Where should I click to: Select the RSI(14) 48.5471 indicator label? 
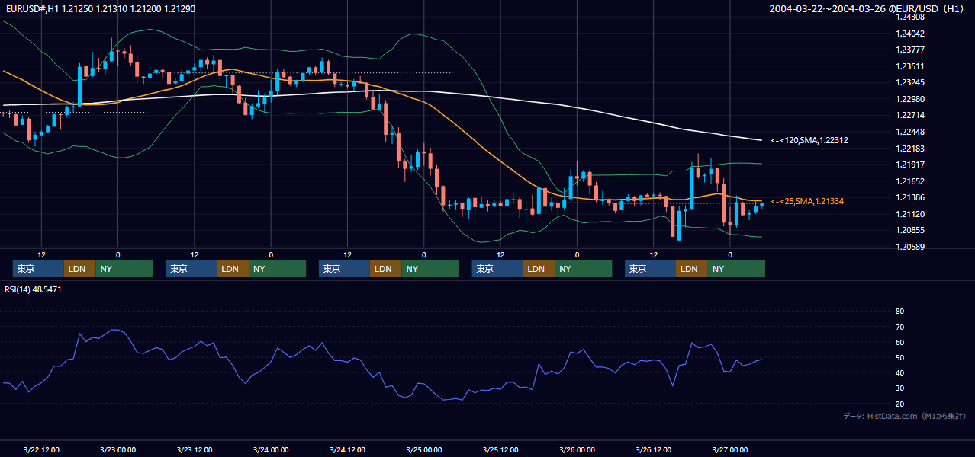click(x=33, y=289)
